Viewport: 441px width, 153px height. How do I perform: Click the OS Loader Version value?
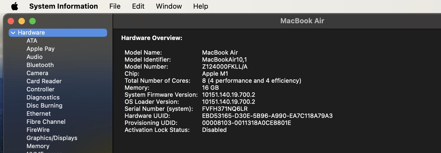pyautogui.click(x=229, y=102)
